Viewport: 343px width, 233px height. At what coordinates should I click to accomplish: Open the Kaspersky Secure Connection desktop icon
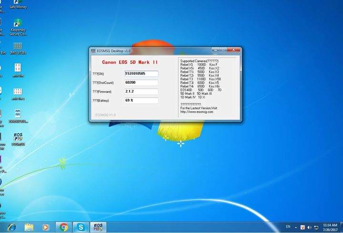18,27
